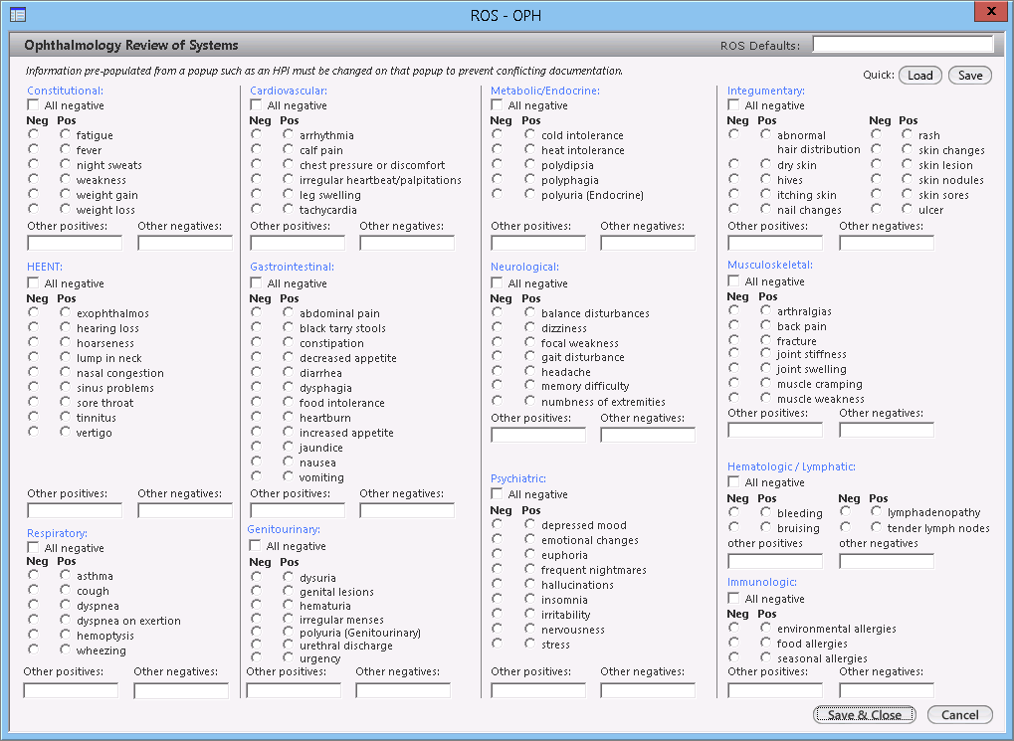Check Psychiatric All negative box
The width and height of the screenshot is (1014, 741).
pyautogui.click(x=497, y=493)
